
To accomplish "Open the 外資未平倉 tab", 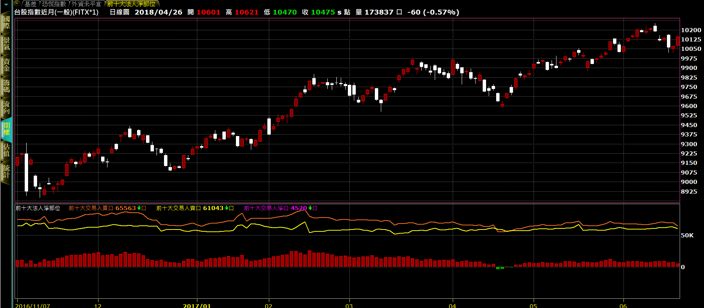I will (87, 4).
